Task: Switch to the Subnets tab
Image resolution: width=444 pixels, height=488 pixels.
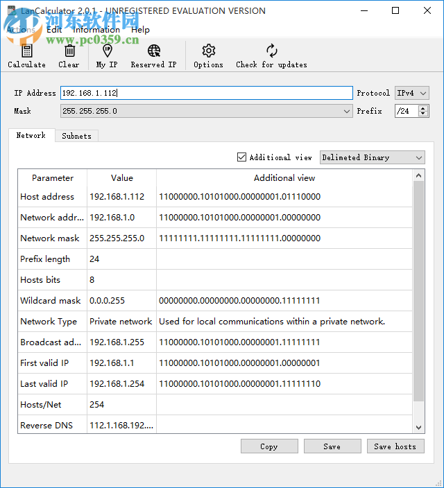Action: click(76, 136)
